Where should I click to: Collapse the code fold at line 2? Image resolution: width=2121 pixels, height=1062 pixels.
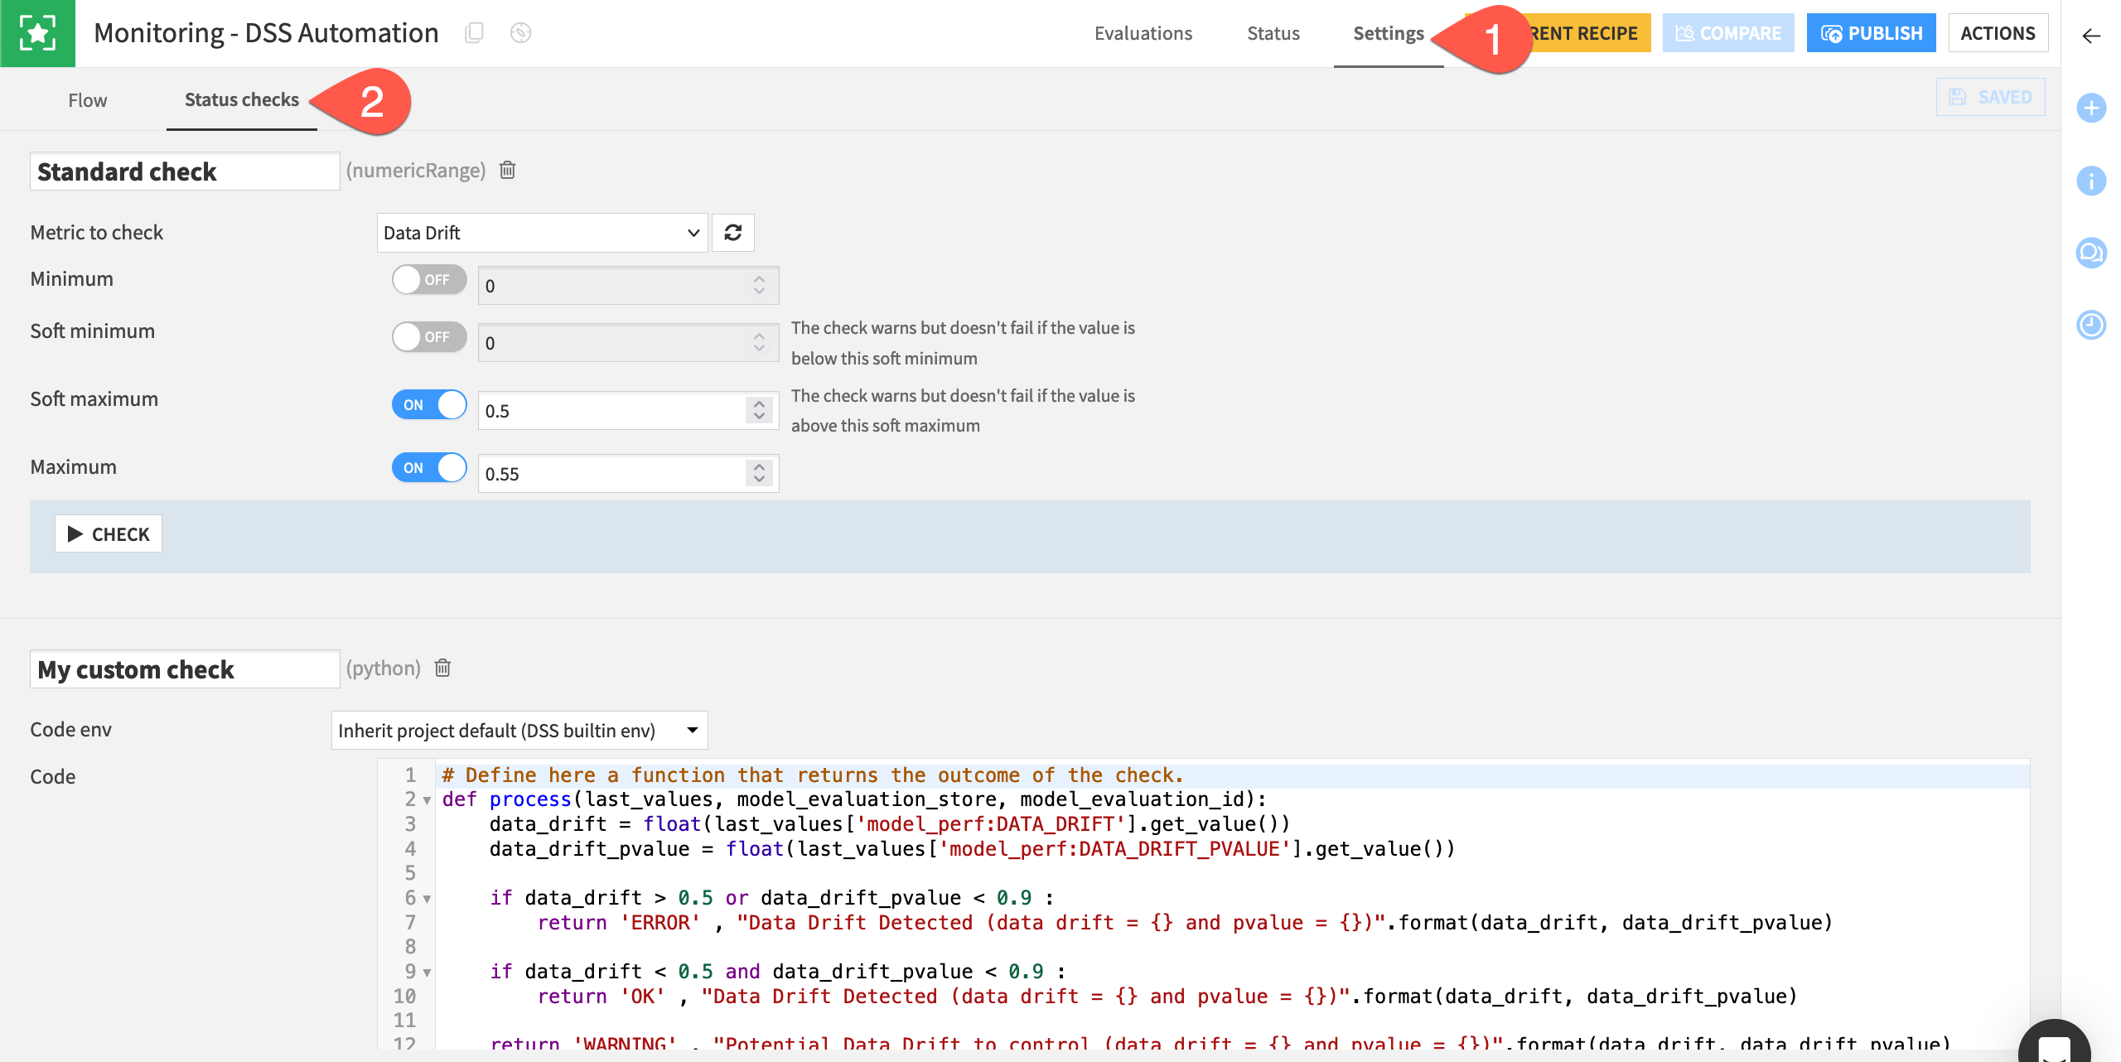pyautogui.click(x=427, y=800)
